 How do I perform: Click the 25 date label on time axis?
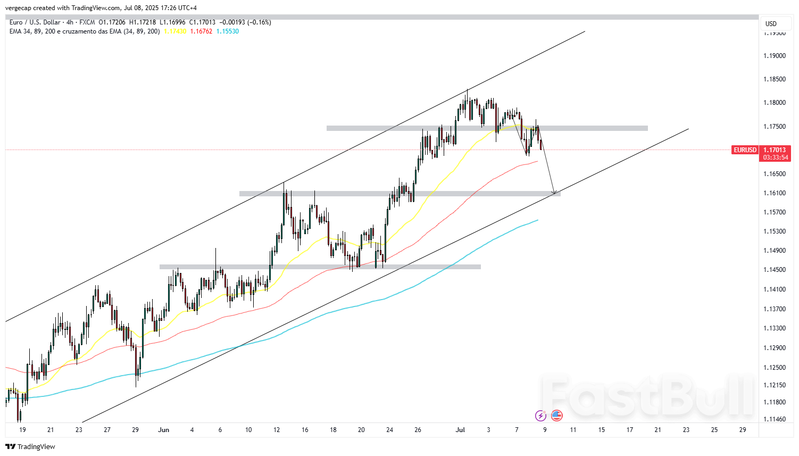tap(714, 430)
